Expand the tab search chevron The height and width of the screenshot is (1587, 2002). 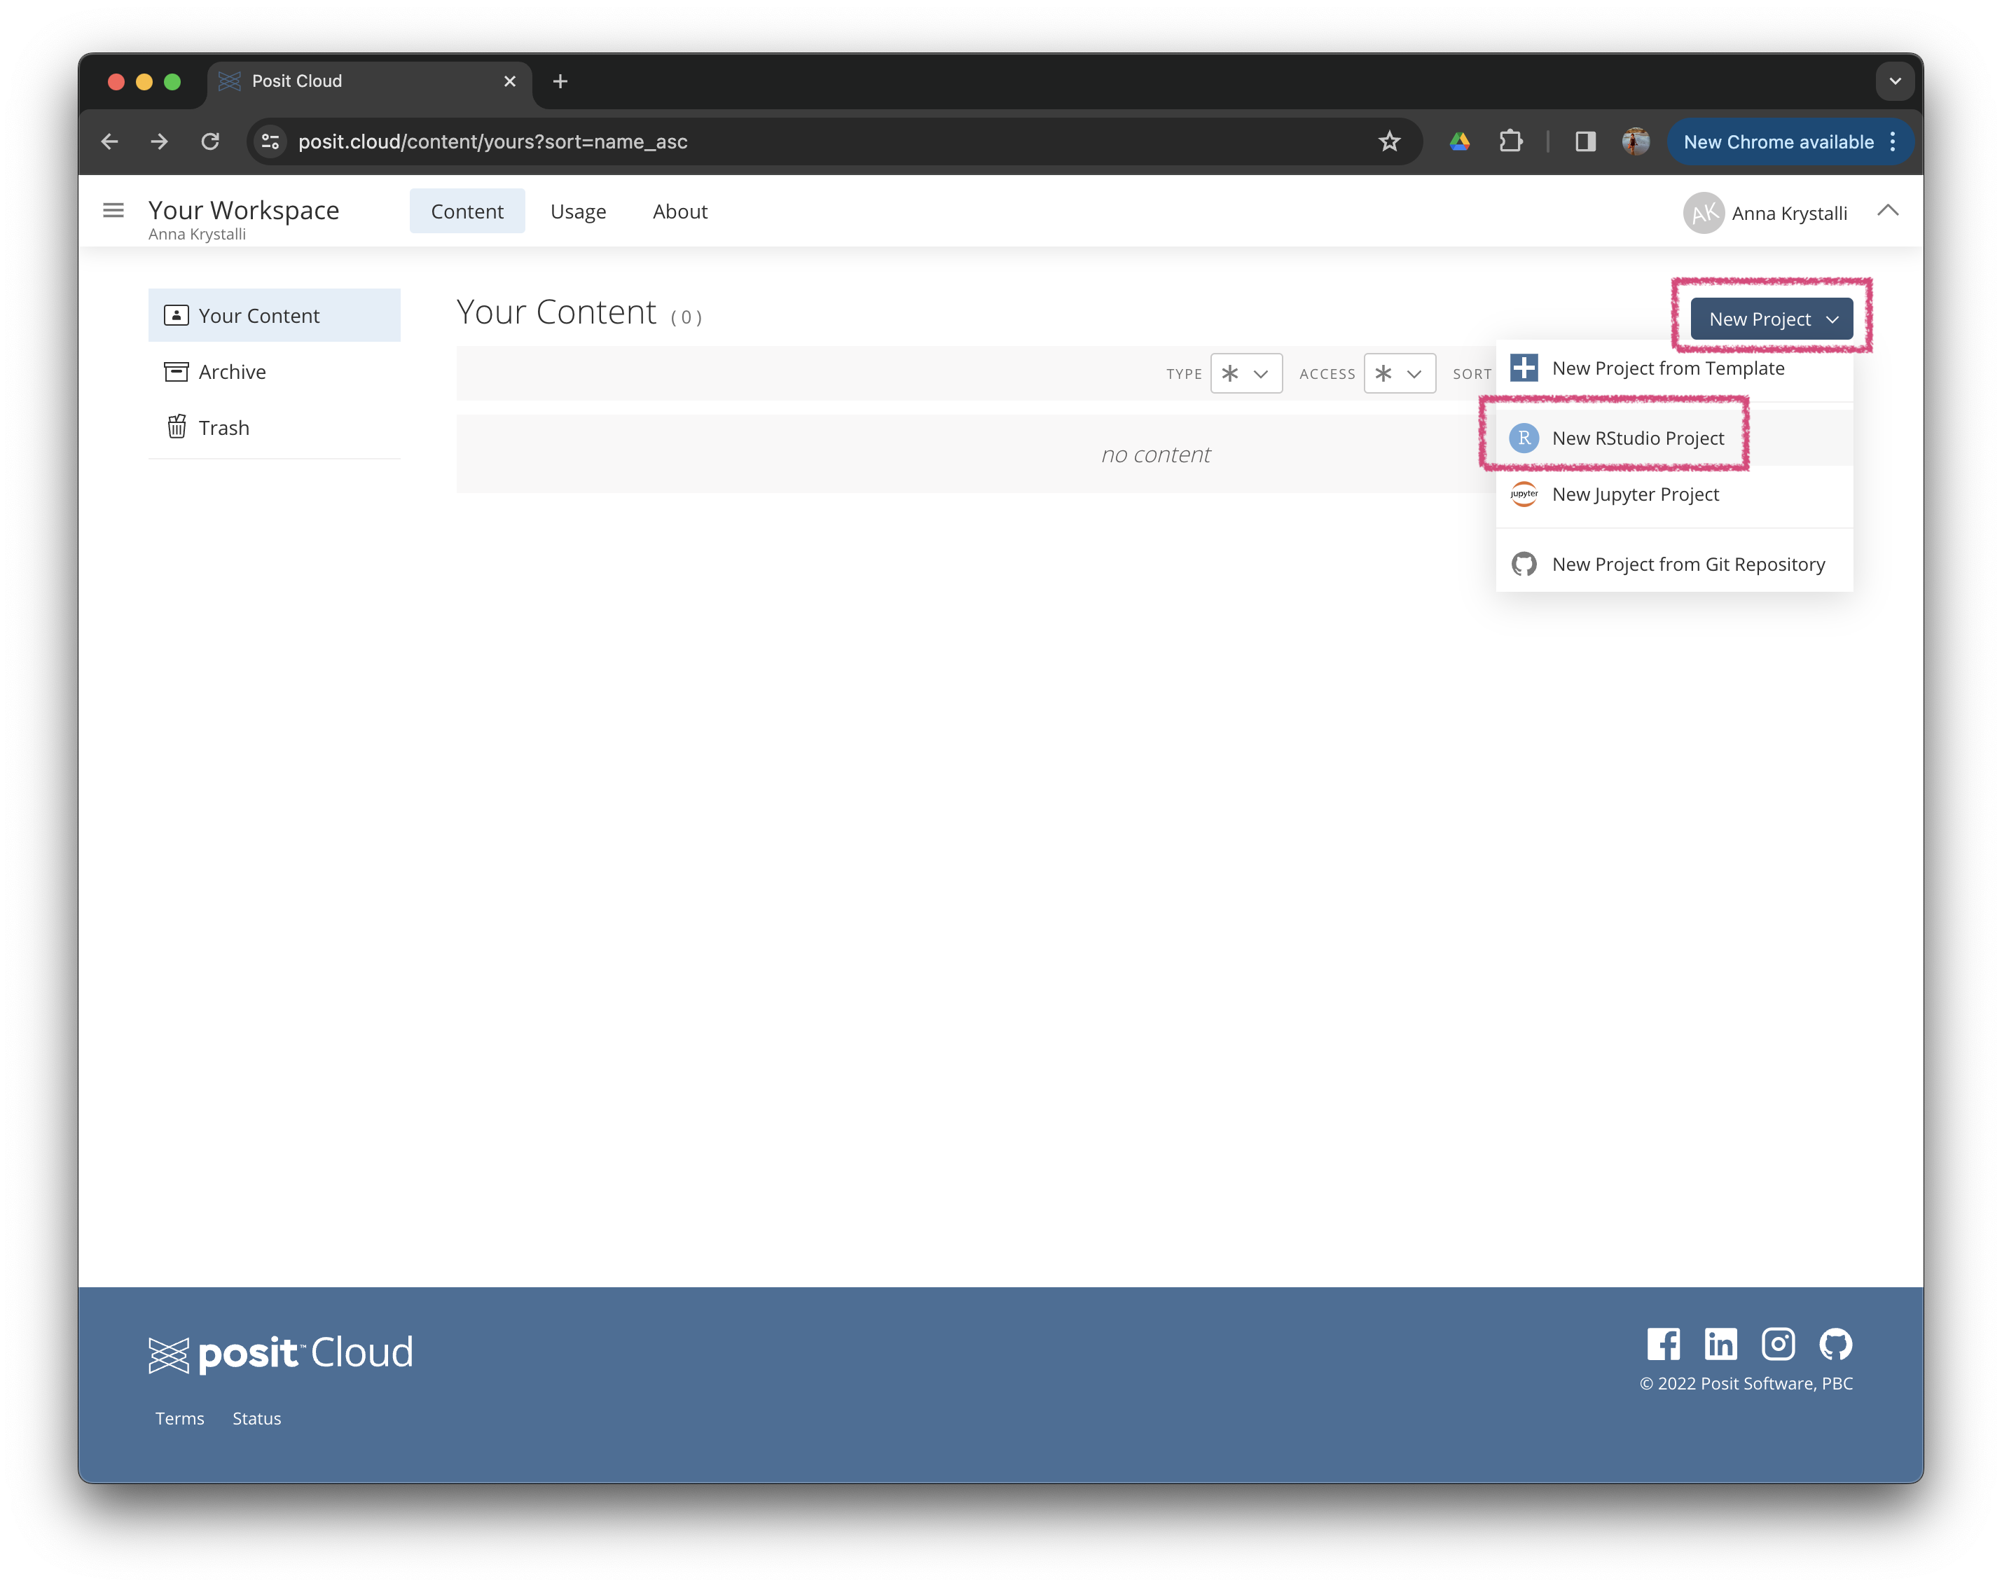(1896, 81)
